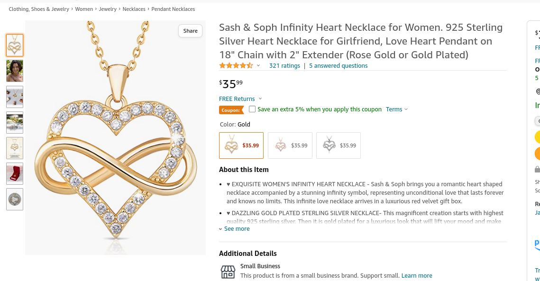
Task: Open the necklace dimensions thumbnail
Action: (15, 148)
